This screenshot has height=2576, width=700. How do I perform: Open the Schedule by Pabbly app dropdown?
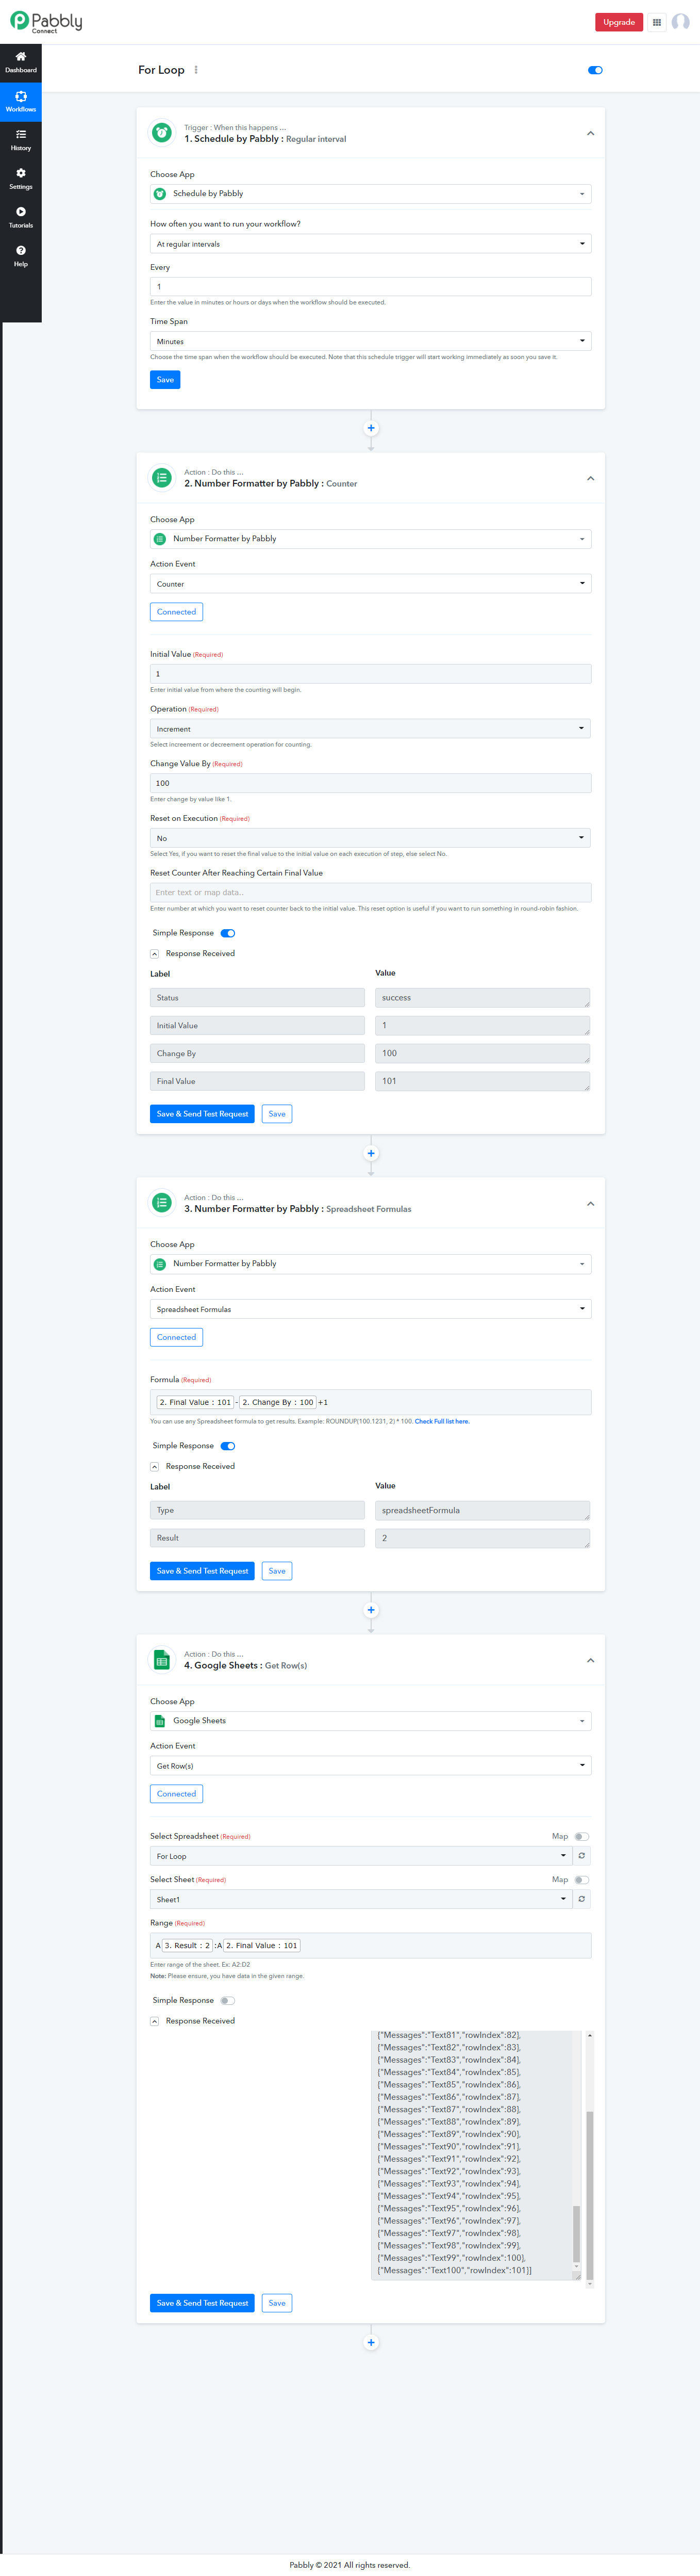pos(371,194)
